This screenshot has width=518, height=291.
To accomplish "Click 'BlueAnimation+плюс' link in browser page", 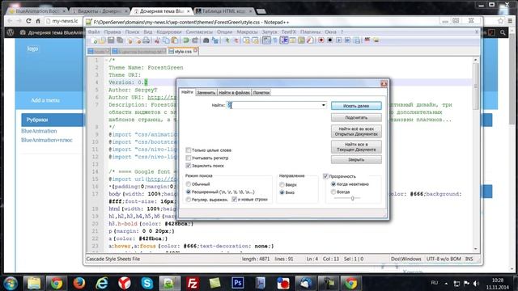I will [47, 140].
